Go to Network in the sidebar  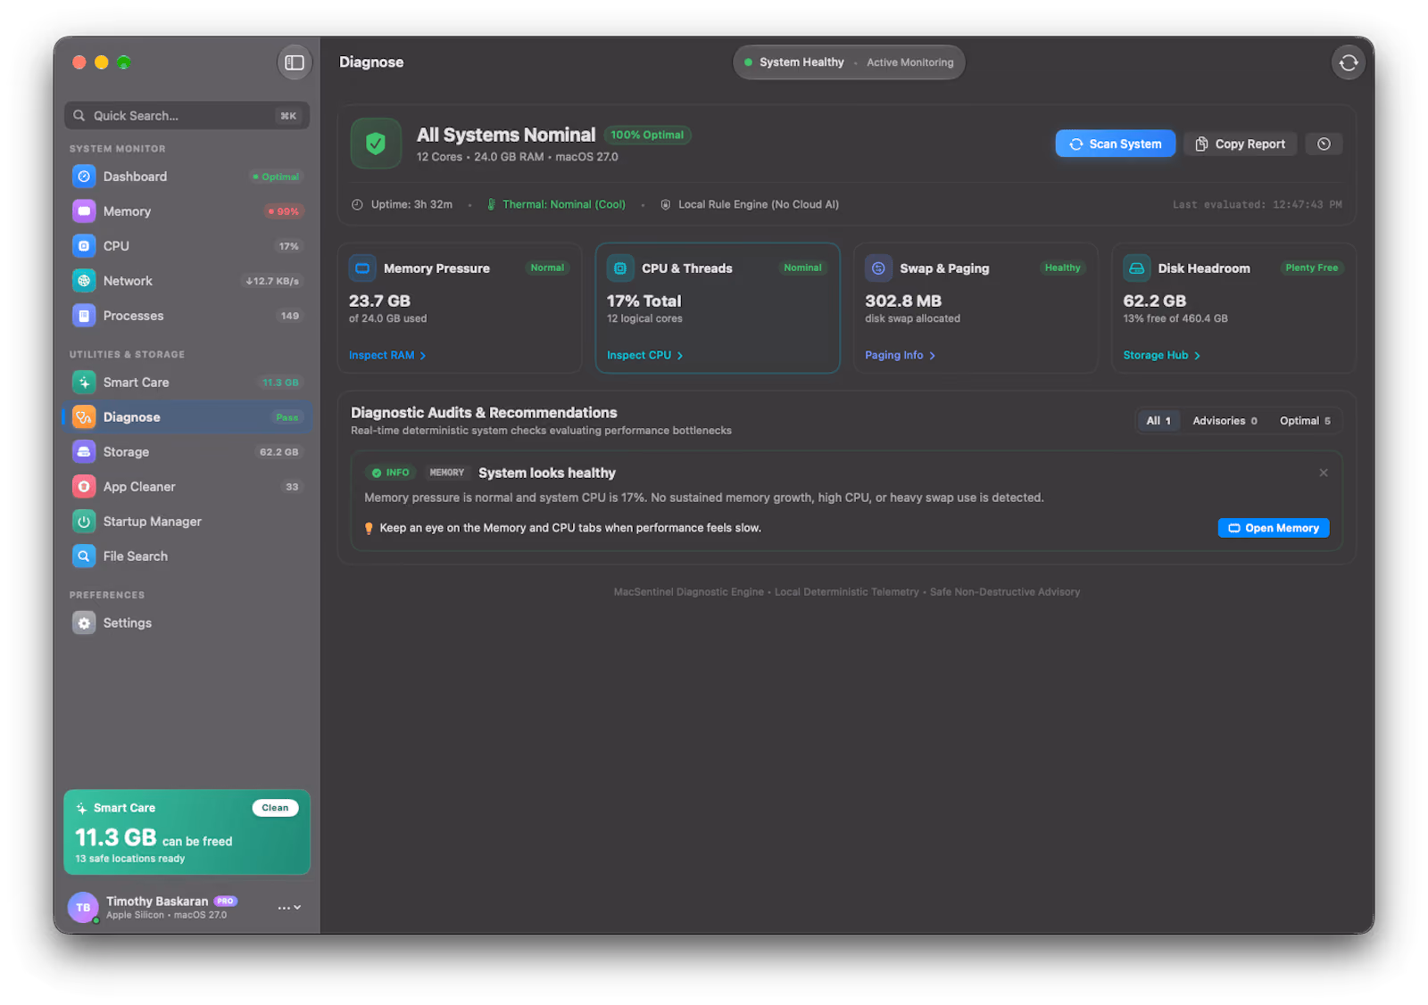(187, 281)
